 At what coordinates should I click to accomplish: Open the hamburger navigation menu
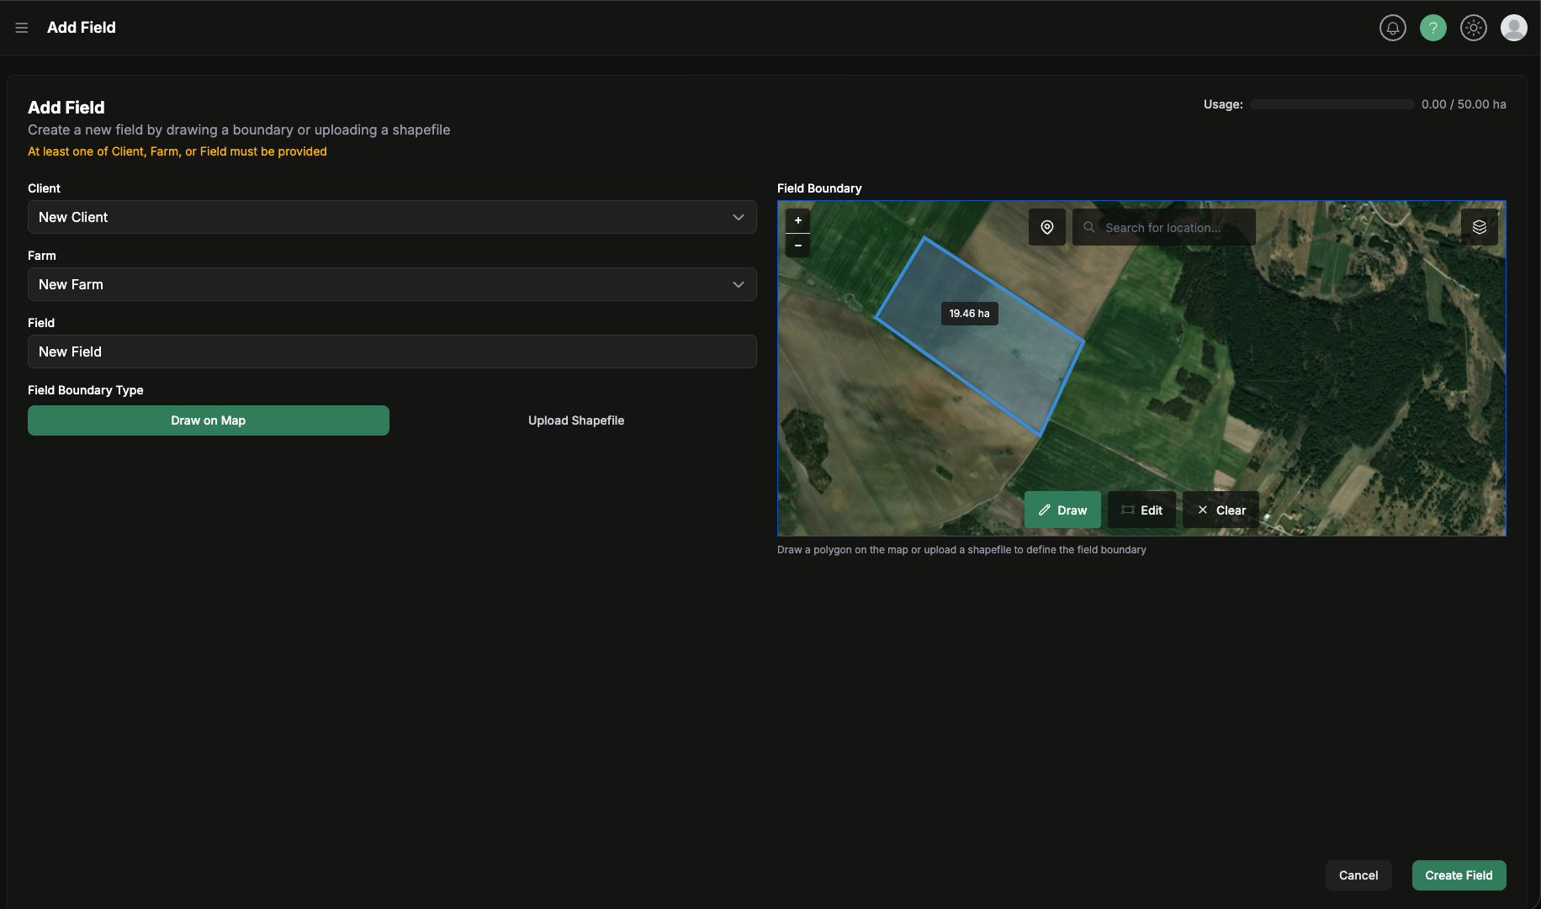21,27
